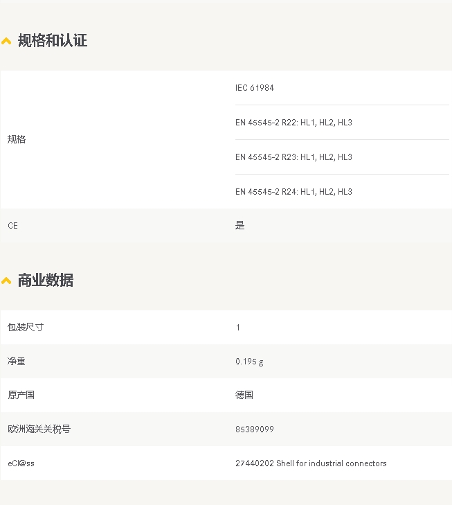
Task: Click the 欧洲海关关税号 row label
Action: click(x=39, y=429)
